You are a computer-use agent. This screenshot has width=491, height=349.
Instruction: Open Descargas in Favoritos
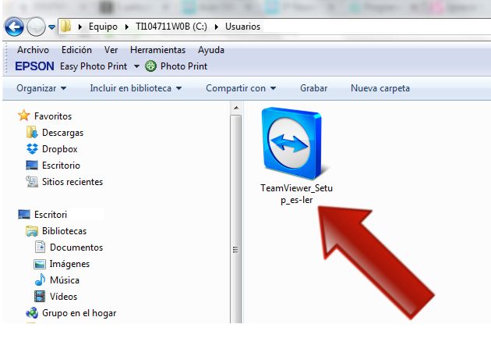point(62,133)
